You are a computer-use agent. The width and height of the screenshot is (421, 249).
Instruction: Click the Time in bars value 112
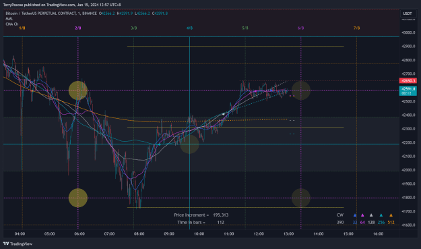point(220,223)
